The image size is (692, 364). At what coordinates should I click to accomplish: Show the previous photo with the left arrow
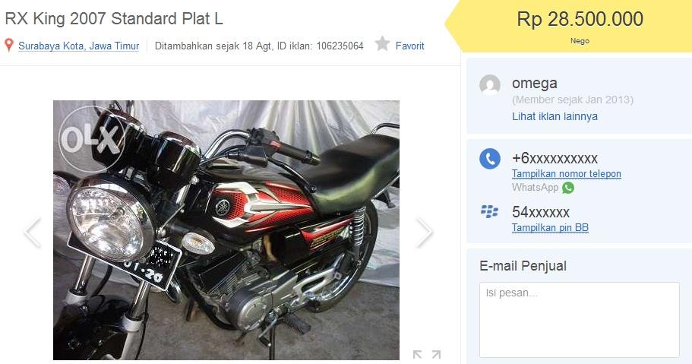coord(33,232)
